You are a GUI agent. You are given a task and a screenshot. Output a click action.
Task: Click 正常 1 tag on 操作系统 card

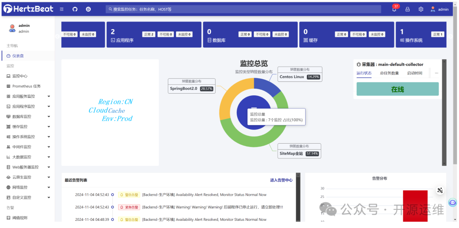438,34
